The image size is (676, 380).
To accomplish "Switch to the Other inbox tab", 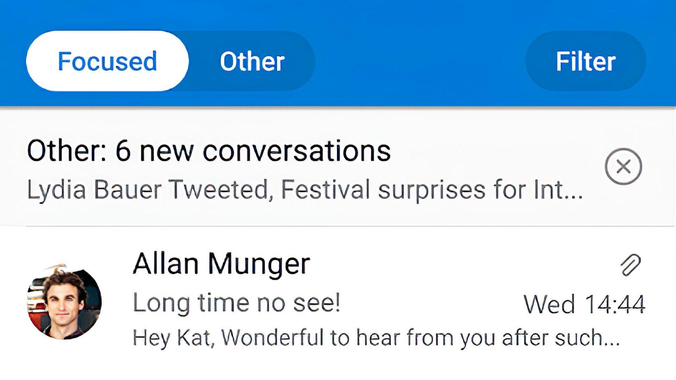I will click(x=252, y=62).
